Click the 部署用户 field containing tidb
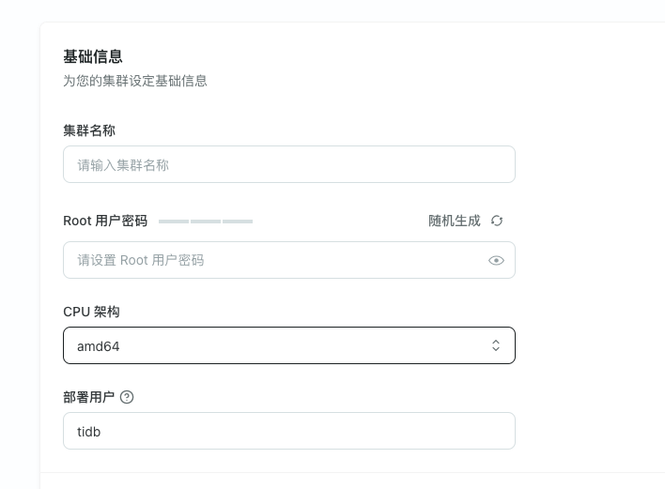This screenshot has width=665, height=489. [x=288, y=431]
